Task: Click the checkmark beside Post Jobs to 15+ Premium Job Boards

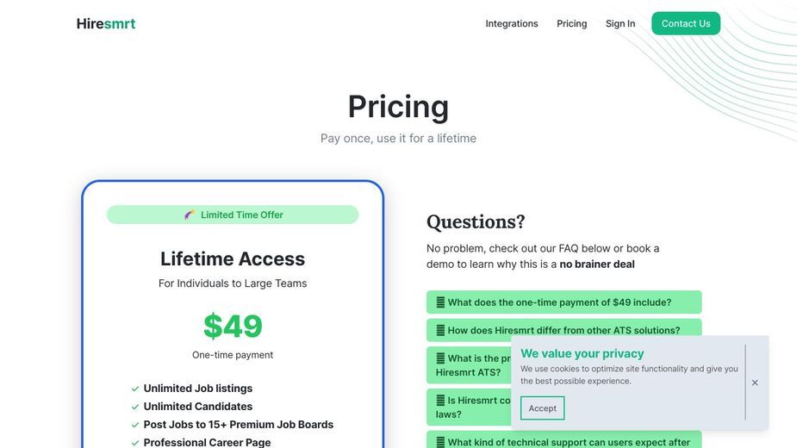Action: point(135,425)
